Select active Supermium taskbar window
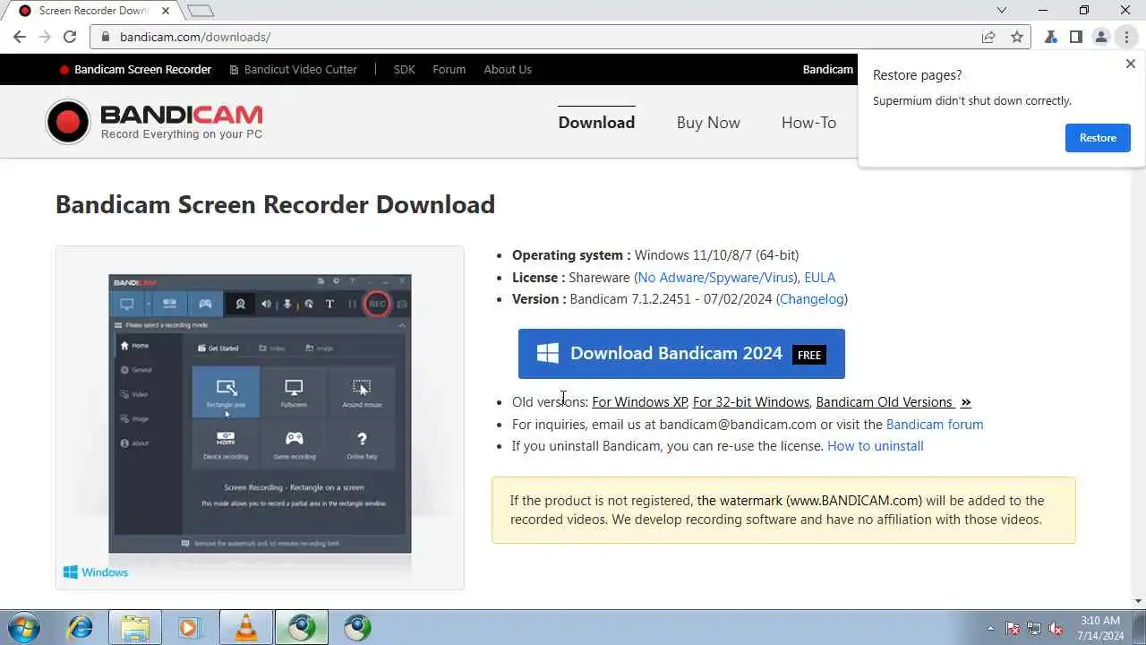Viewport: 1146px width, 645px height. click(x=301, y=627)
